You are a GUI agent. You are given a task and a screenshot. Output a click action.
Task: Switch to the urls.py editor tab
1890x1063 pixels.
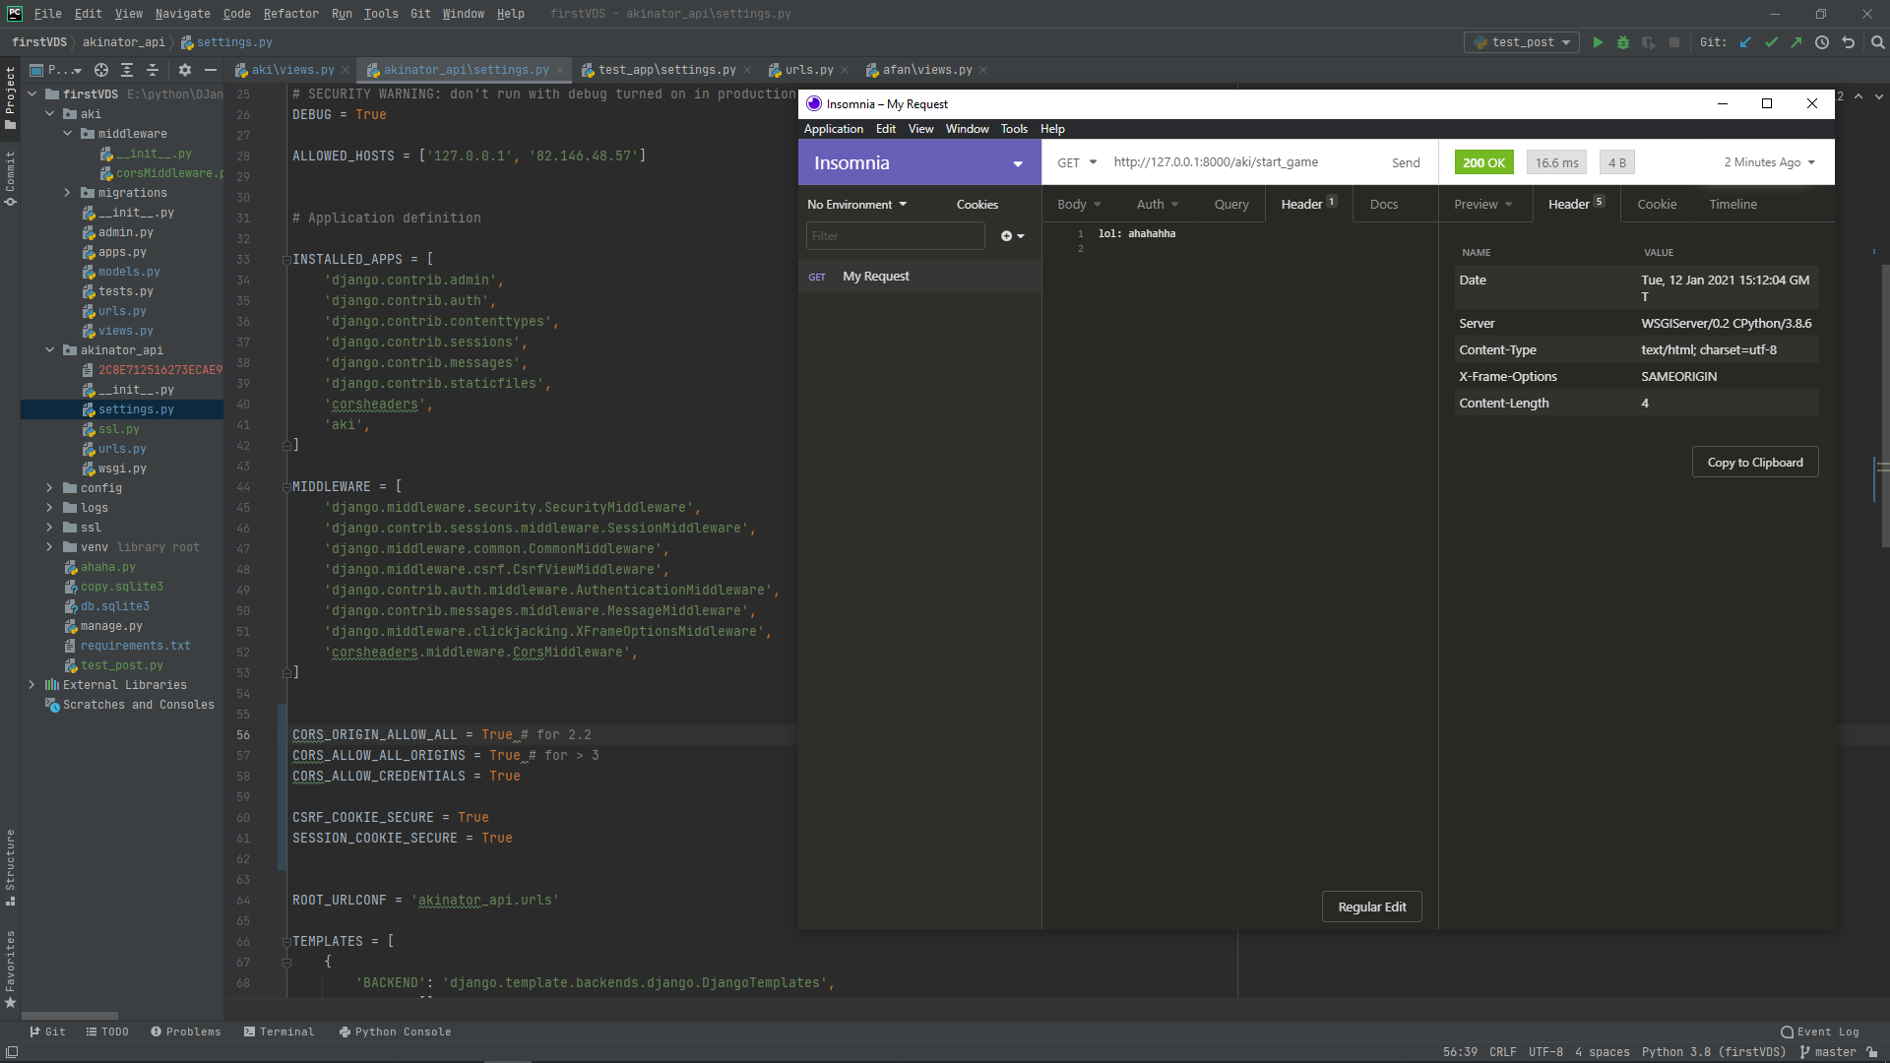pyautogui.click(x=807, y=70)
